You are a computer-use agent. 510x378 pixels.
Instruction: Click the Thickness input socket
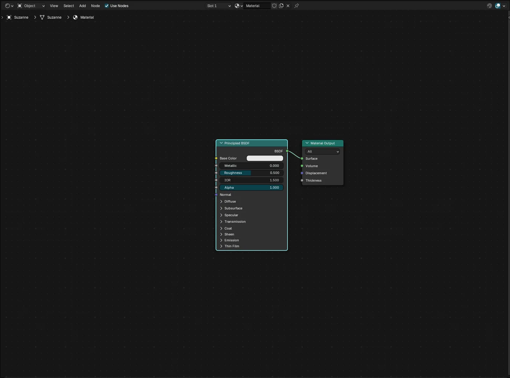(302, 181)
